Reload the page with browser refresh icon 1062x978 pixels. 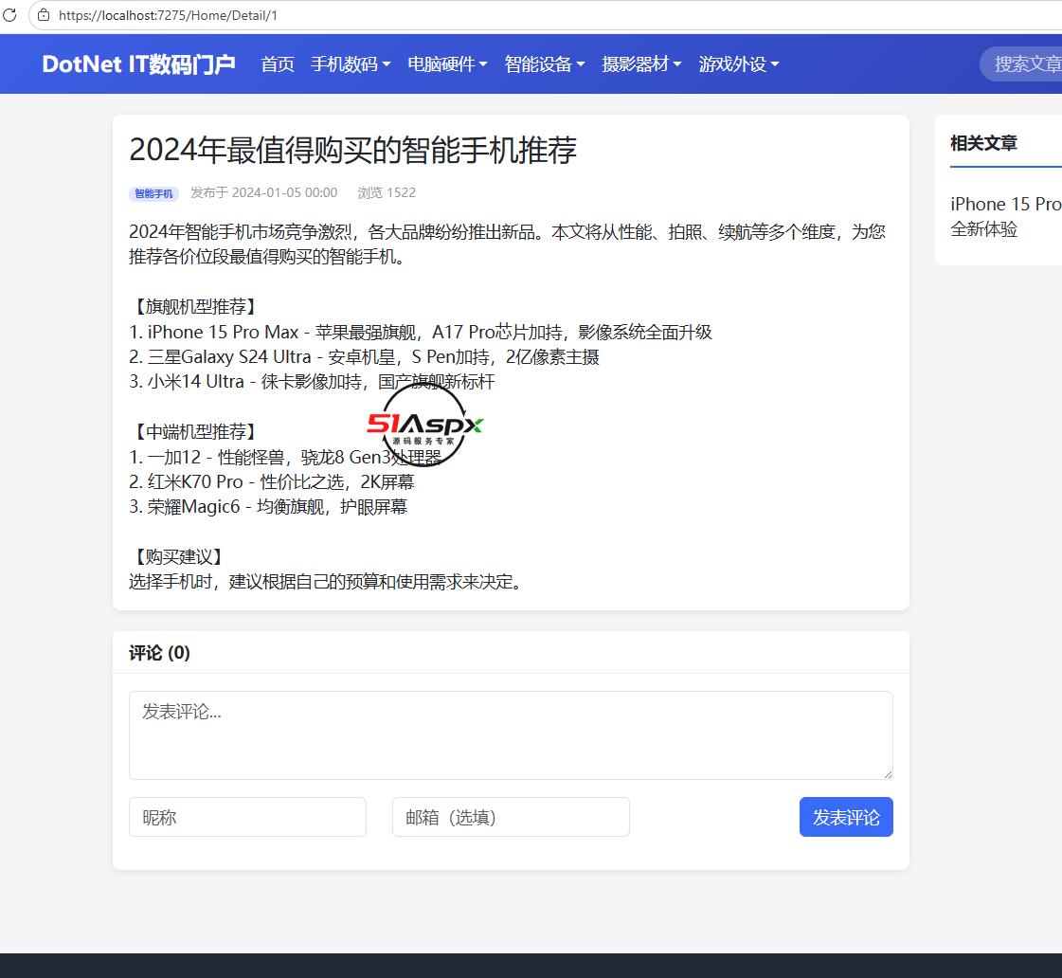pyautogui.click(x=9, y=15)
